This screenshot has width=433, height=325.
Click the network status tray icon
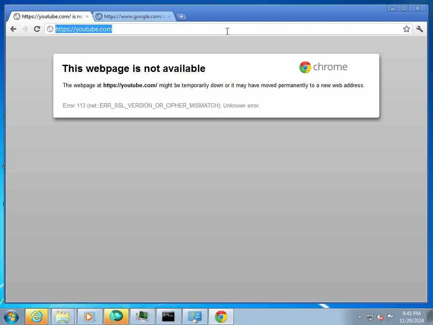(370, 317)
